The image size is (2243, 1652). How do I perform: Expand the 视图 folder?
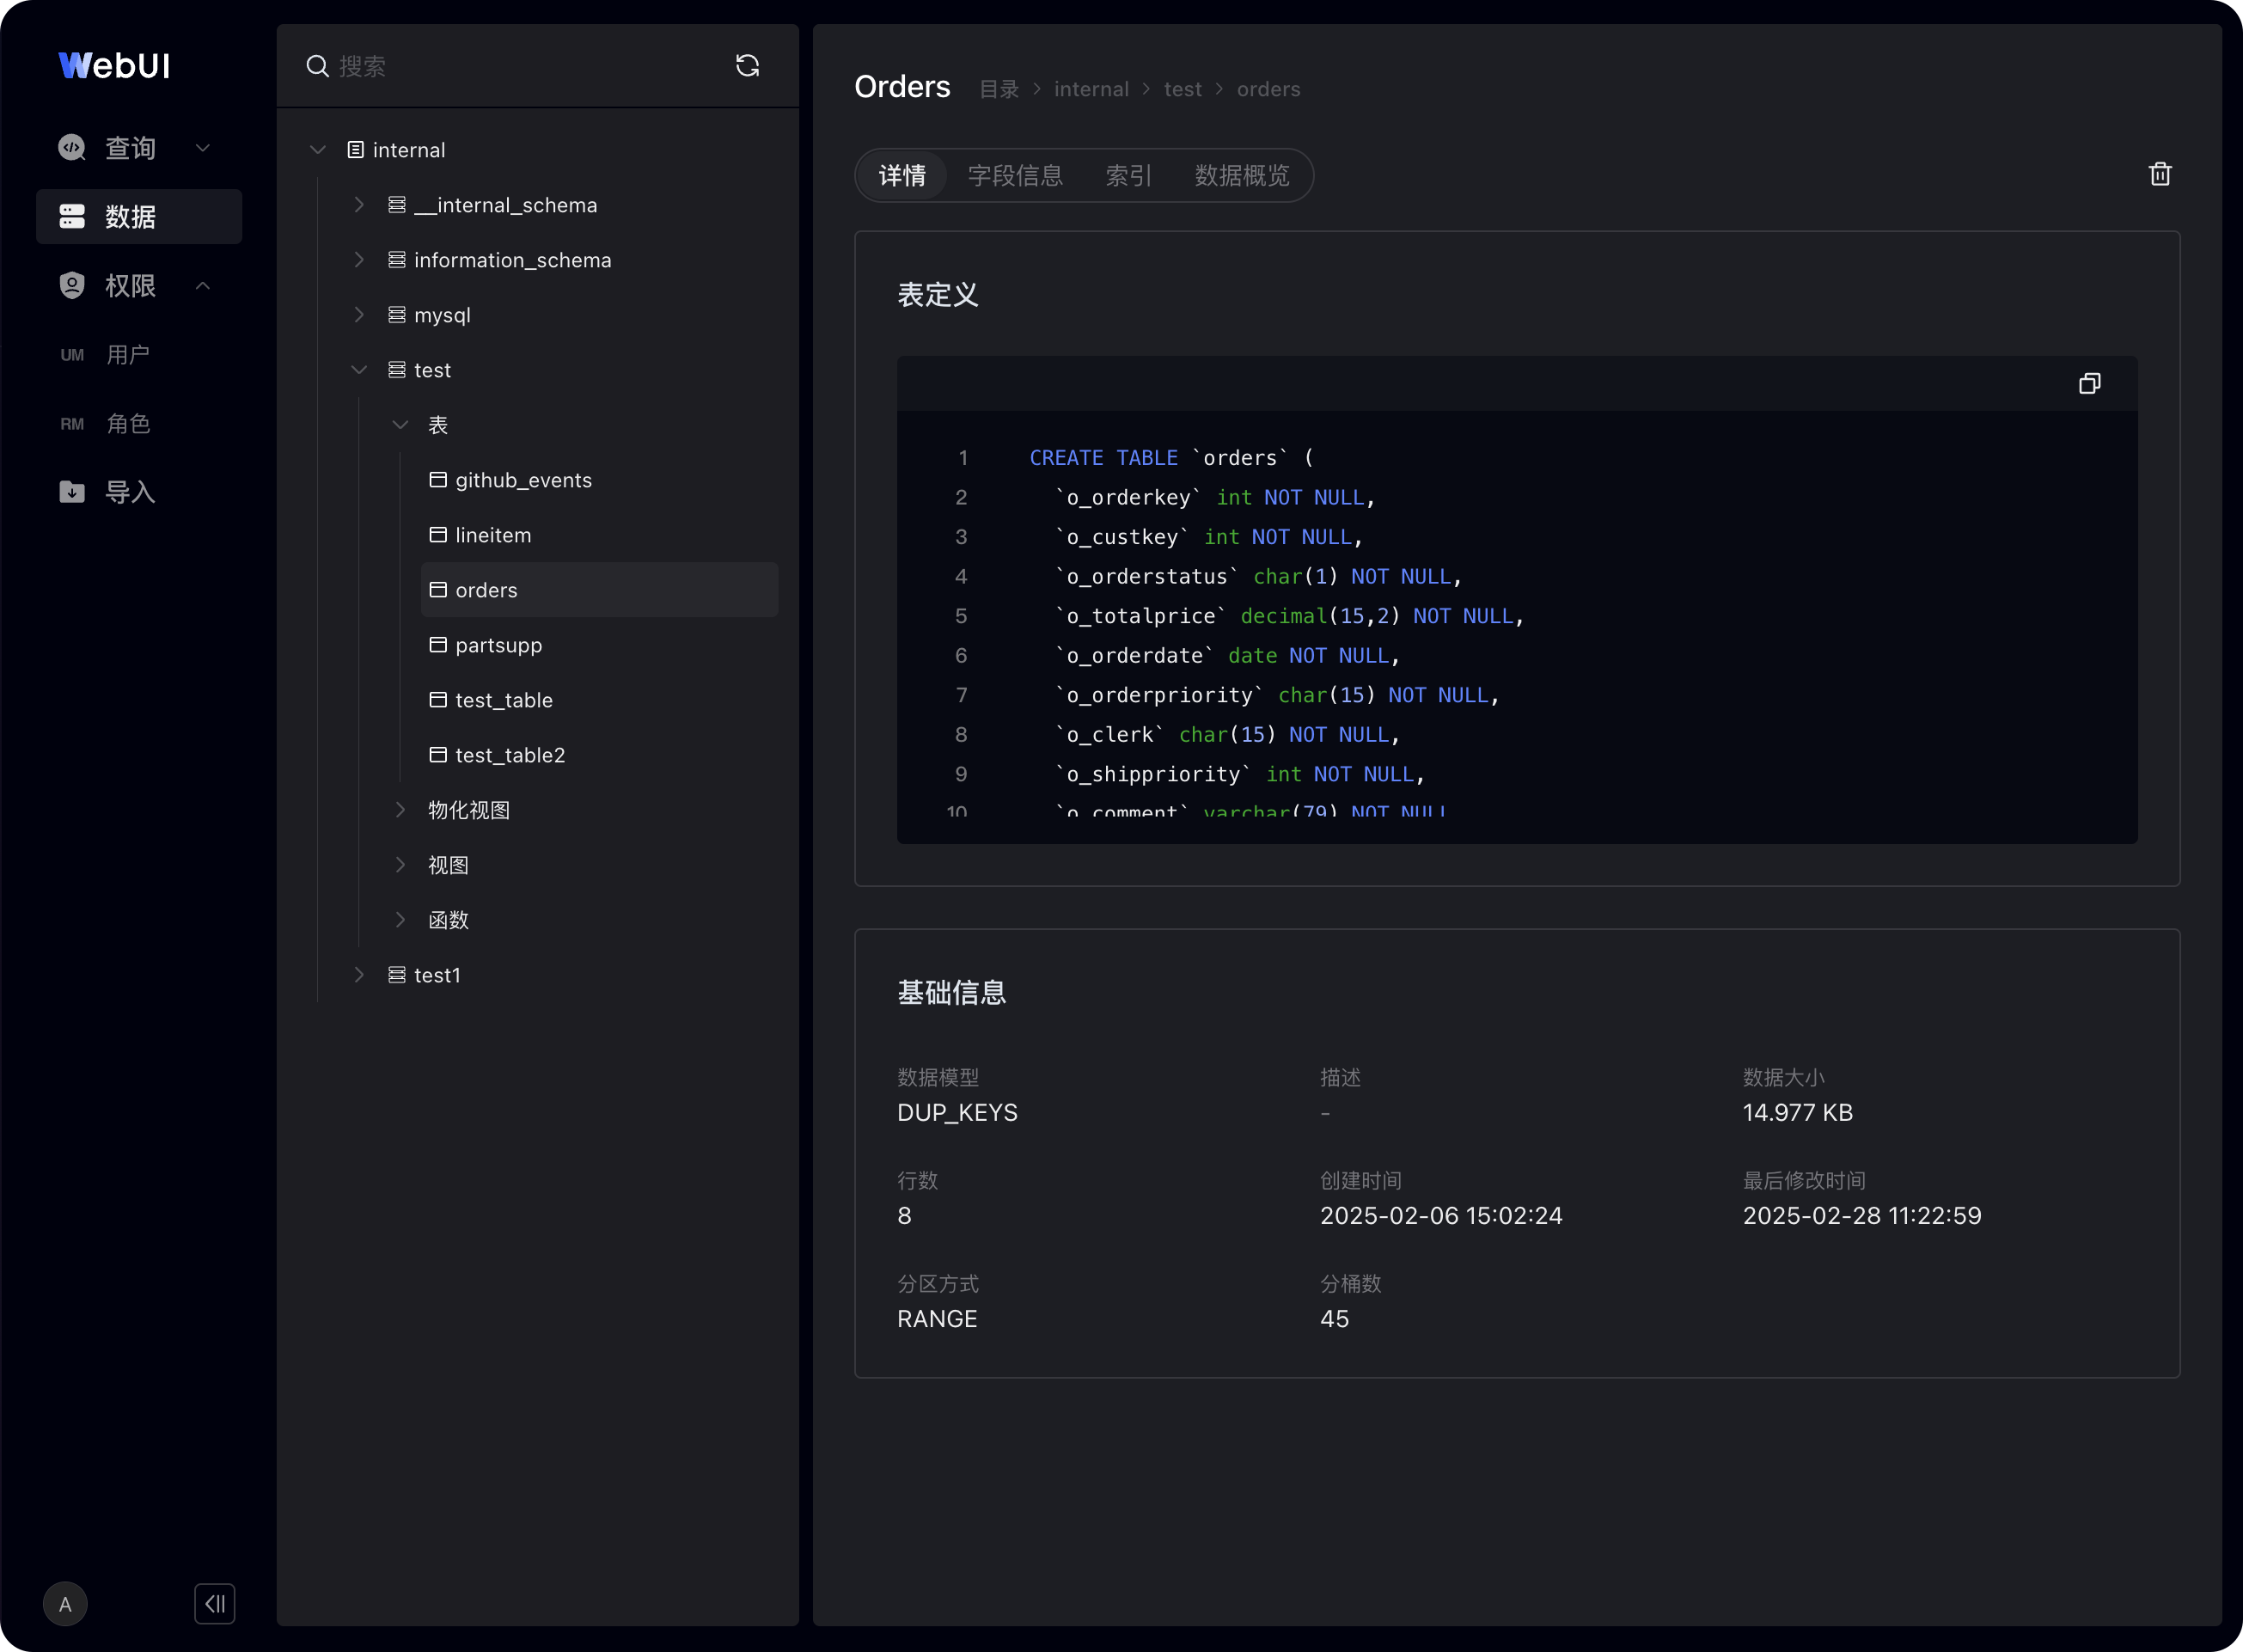point(400,865)
